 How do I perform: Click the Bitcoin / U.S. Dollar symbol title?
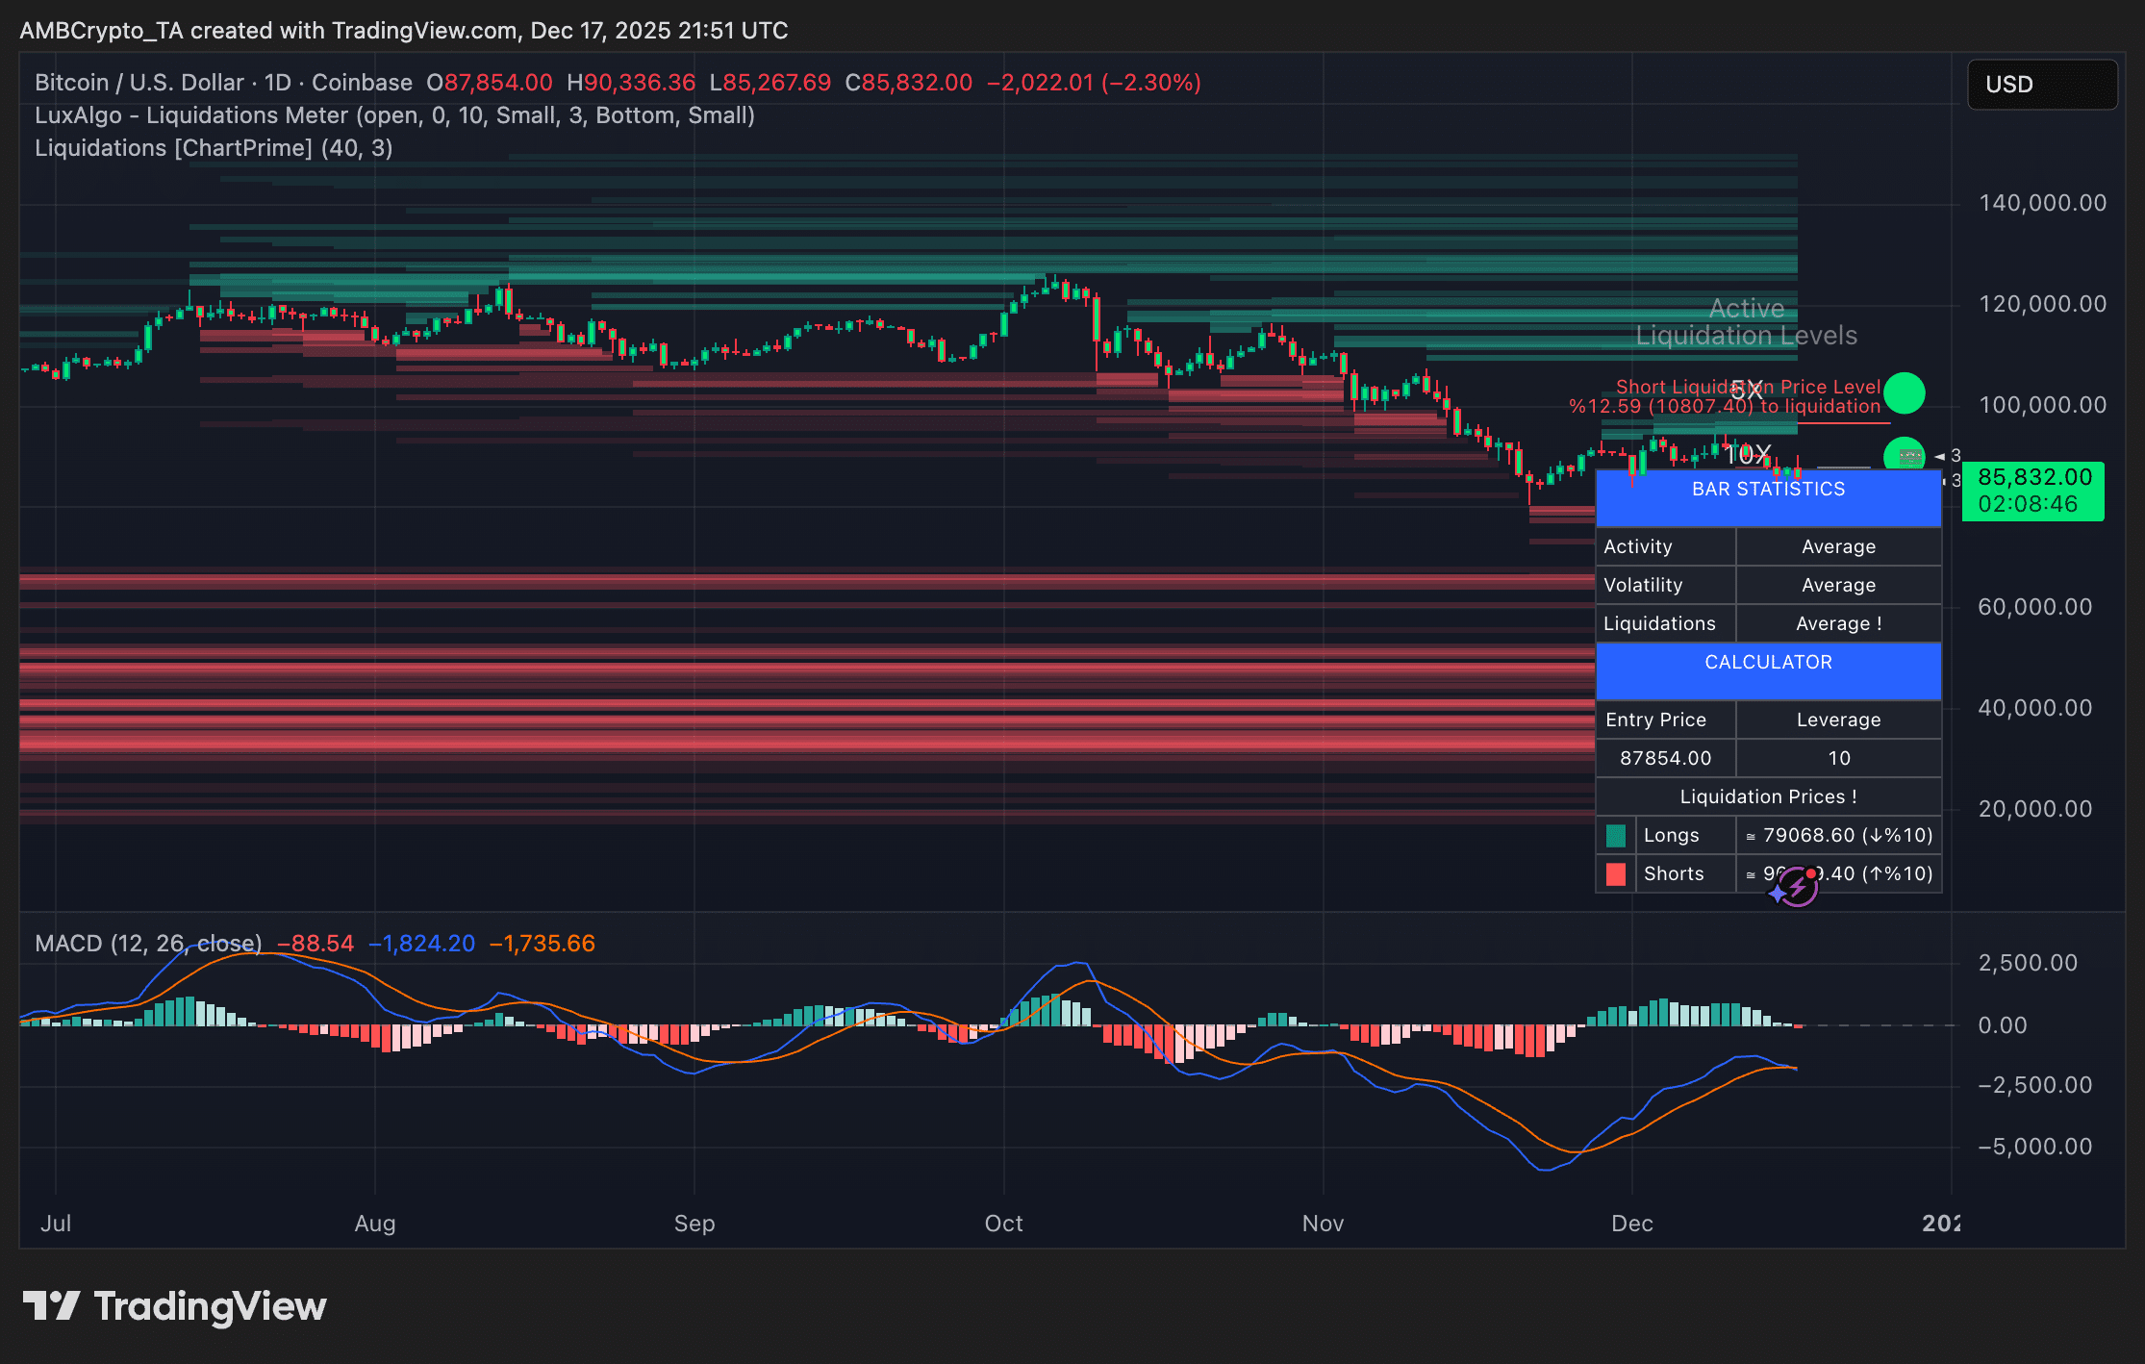(x=223, y=83)
